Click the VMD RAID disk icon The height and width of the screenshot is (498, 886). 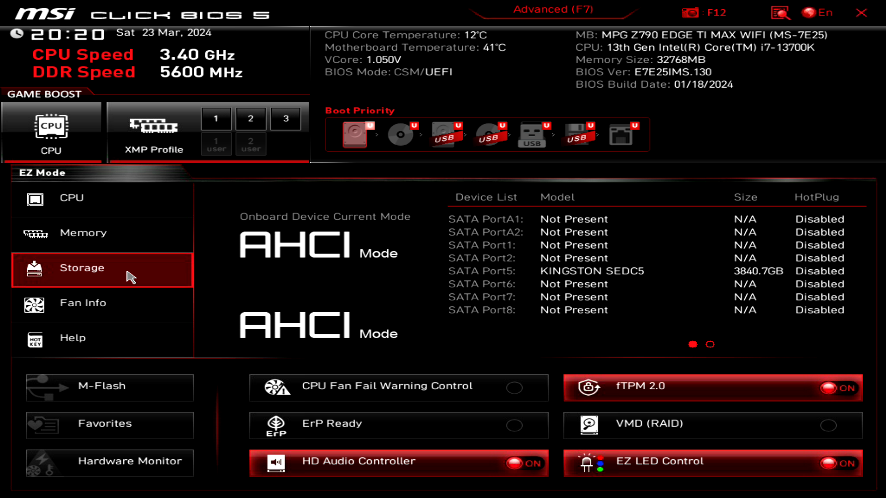click(589, 425)
